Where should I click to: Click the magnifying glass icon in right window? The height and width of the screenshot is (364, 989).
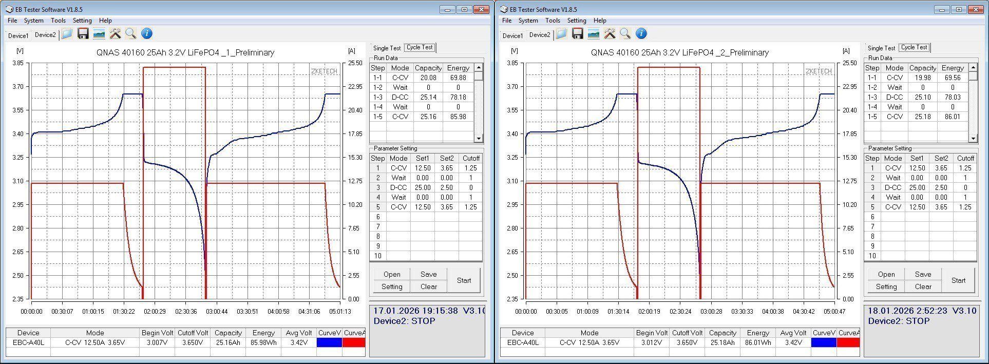point(625,34)
